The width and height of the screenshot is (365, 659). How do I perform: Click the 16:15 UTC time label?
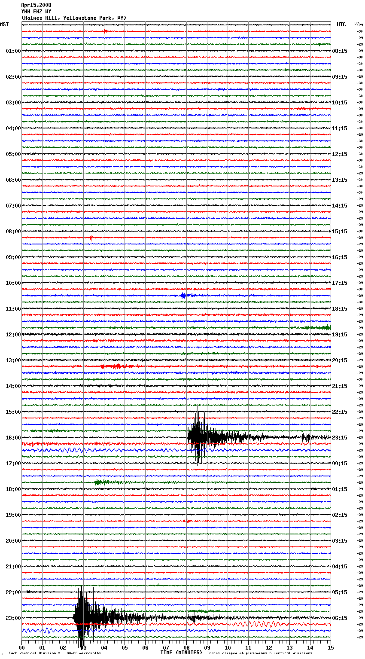340,257
